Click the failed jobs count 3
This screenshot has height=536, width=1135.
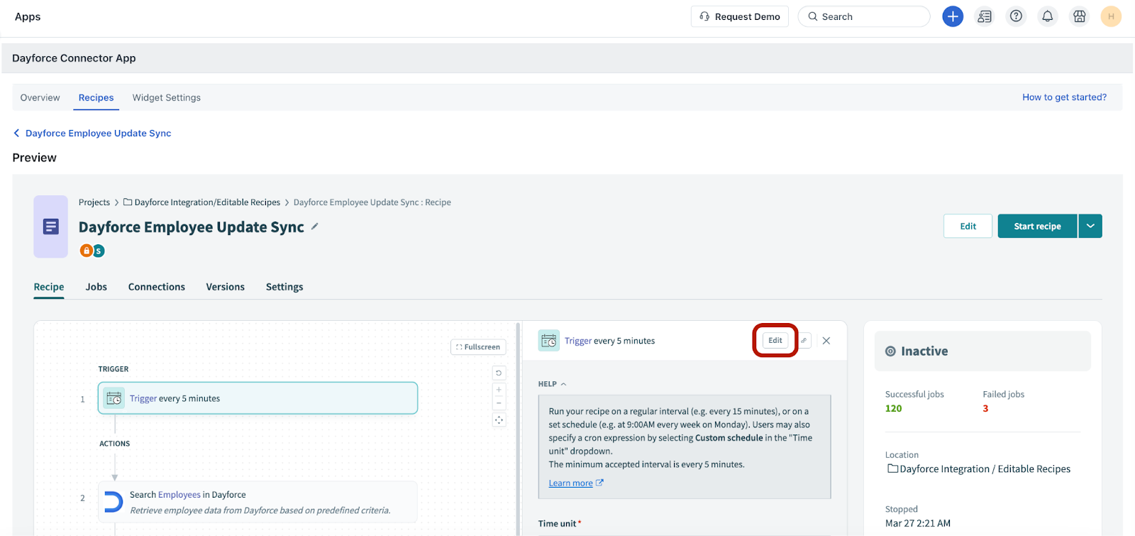[x=985, y=408]
